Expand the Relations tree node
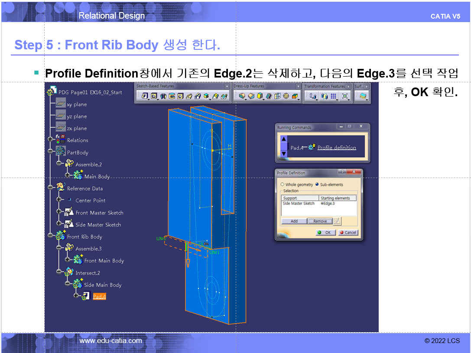The image size is (471, 353). [x=51, y=140]
